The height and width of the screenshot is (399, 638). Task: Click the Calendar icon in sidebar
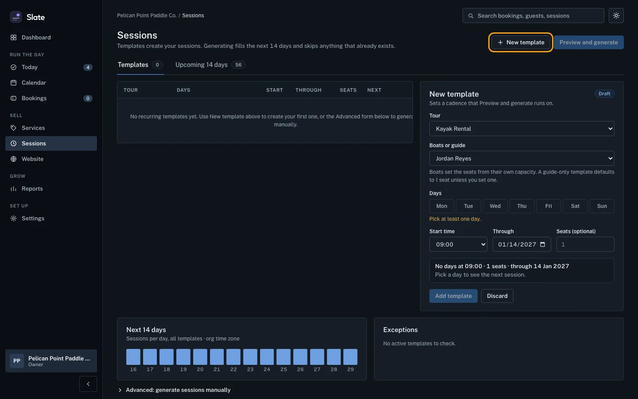(13, 83)
